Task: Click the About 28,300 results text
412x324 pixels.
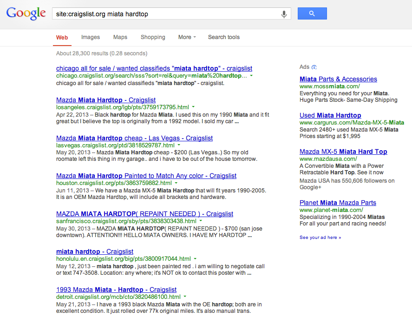Action: [x=102, y=53]
